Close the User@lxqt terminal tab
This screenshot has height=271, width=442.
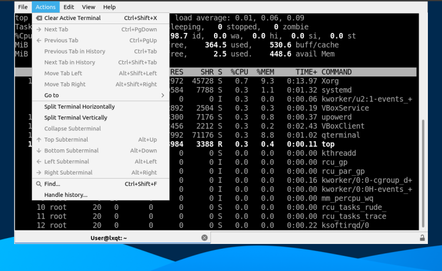[205, 237]
